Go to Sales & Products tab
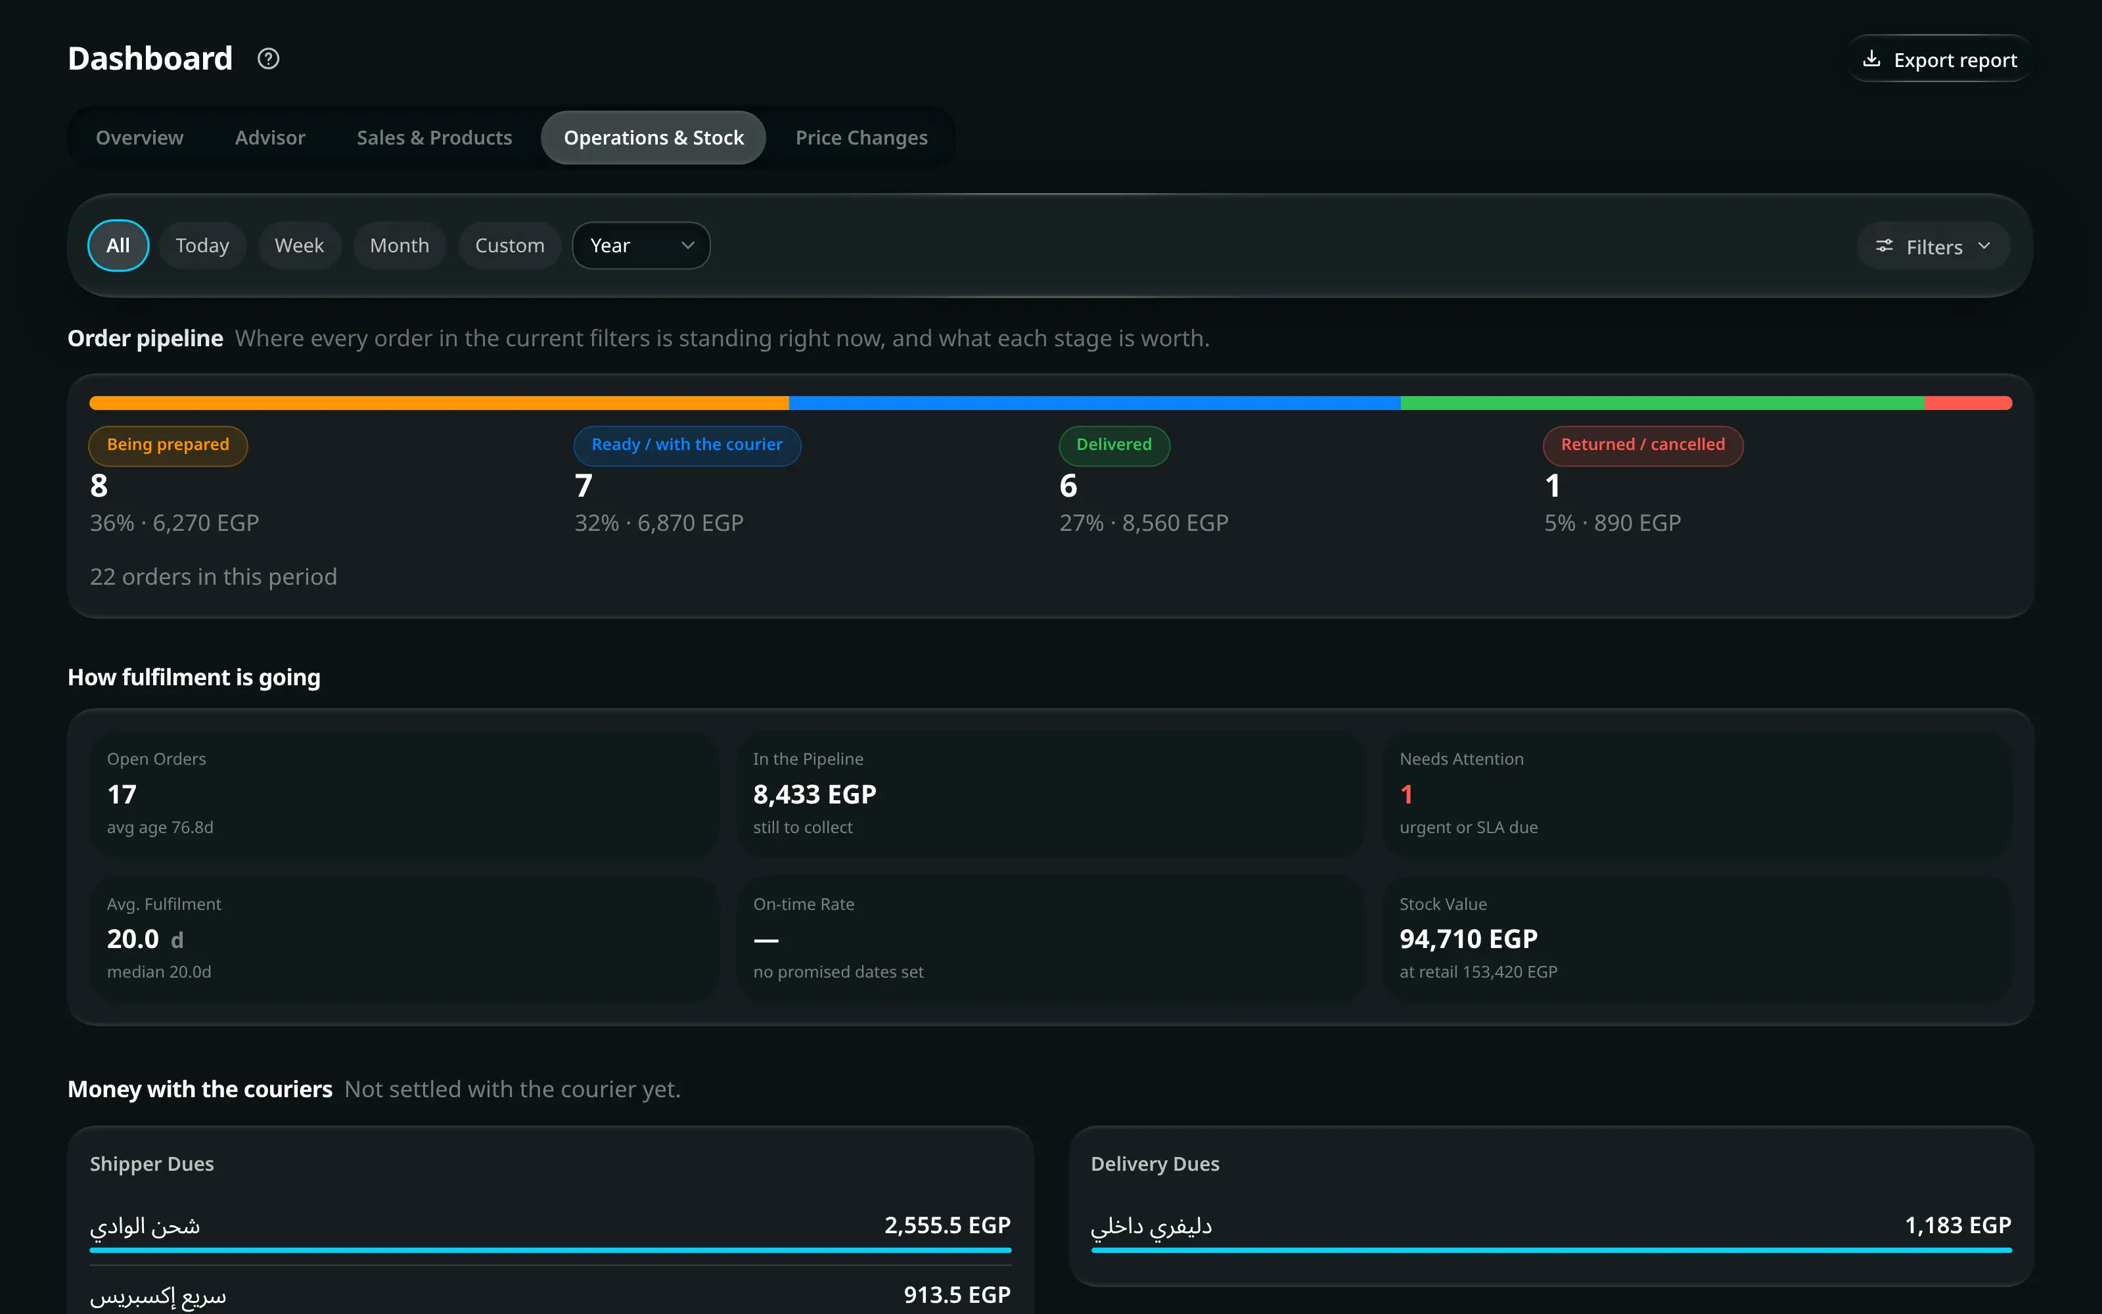Screen dimensions: 2102x1314 pos(434,138)
